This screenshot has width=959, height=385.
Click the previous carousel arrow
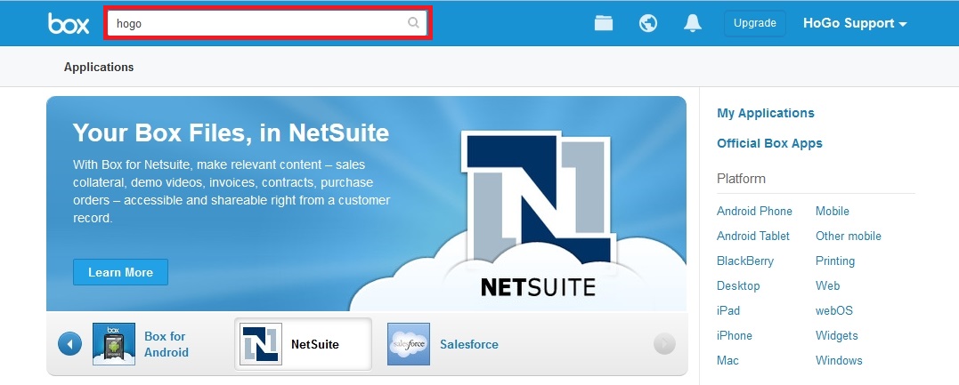[x=69, y=344]
